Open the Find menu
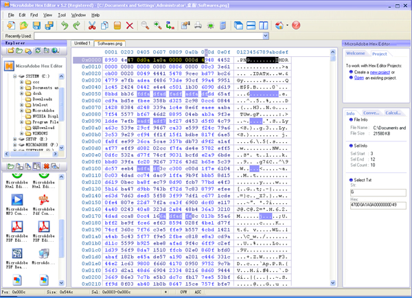412x298 pixels. 34,15
